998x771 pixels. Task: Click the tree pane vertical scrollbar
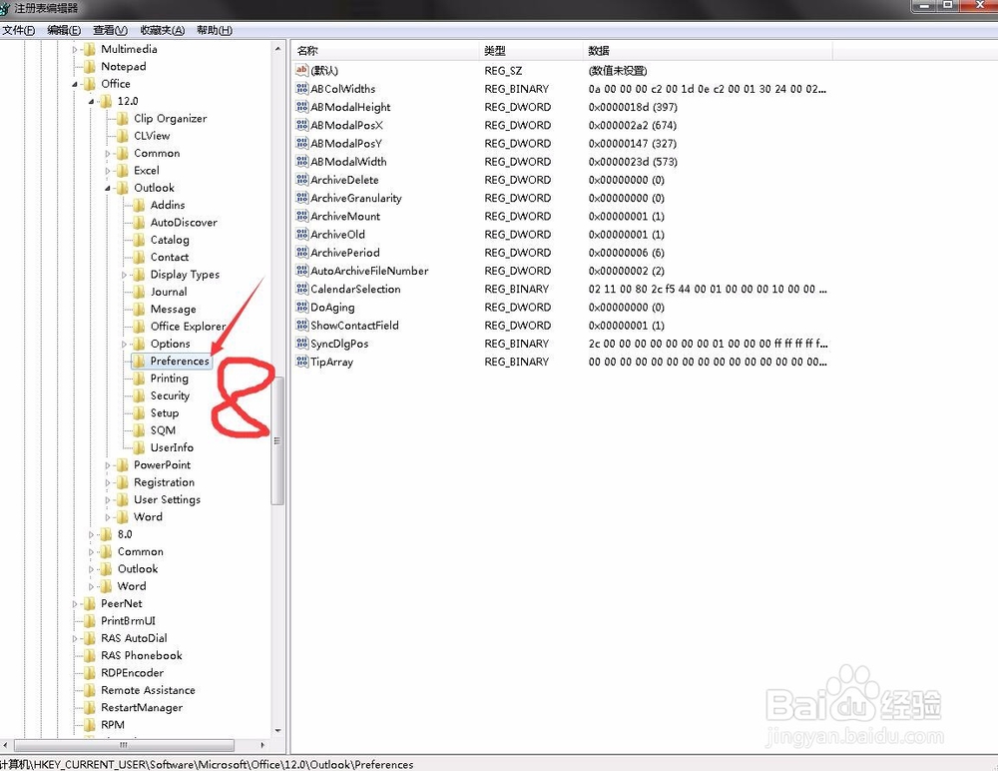point(277,440)
